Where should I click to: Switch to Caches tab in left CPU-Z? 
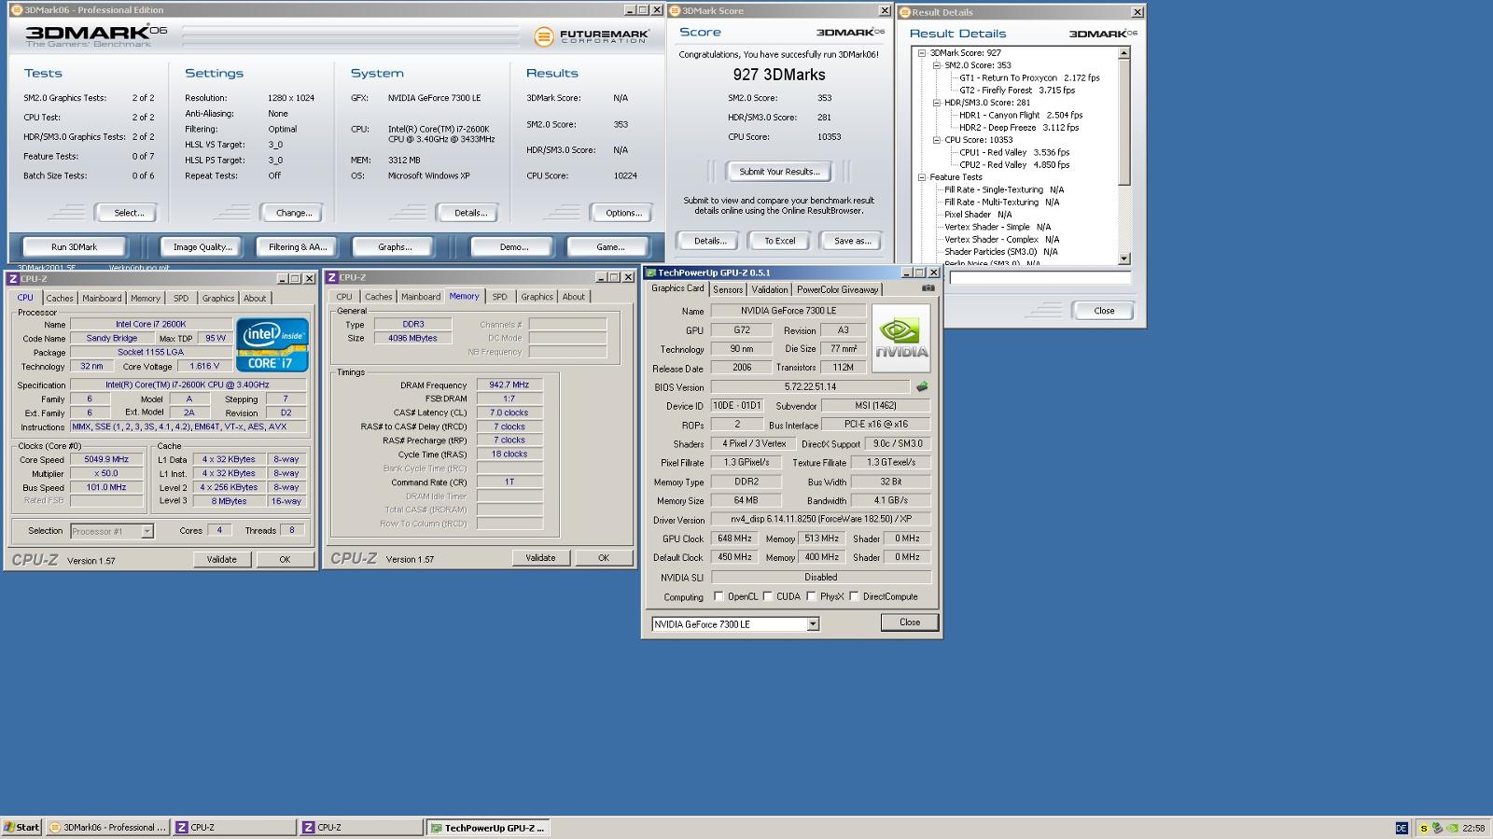[x=60, y=299]
